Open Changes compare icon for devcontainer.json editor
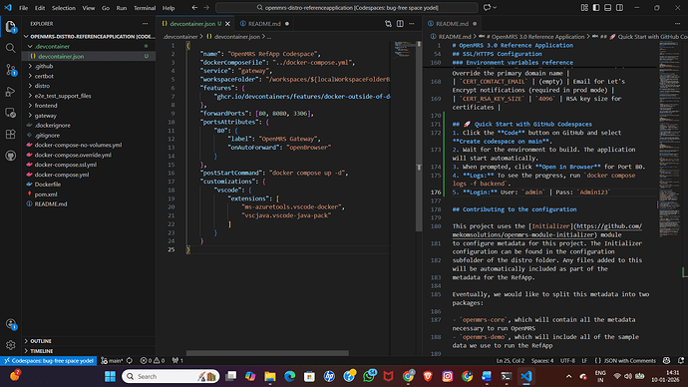688x387 pixels. [388, 24]
